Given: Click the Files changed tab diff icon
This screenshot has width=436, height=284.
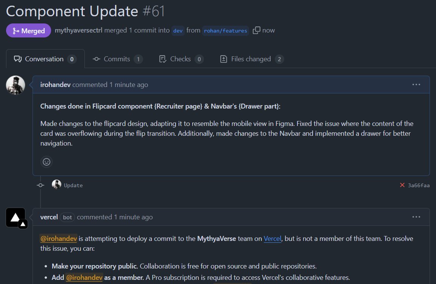Looking at the screenshot, I should 224,59.
